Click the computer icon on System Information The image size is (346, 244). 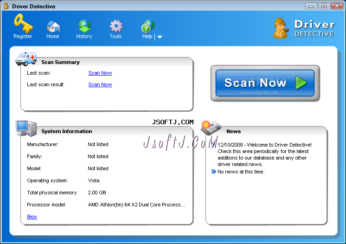point(26,128)
